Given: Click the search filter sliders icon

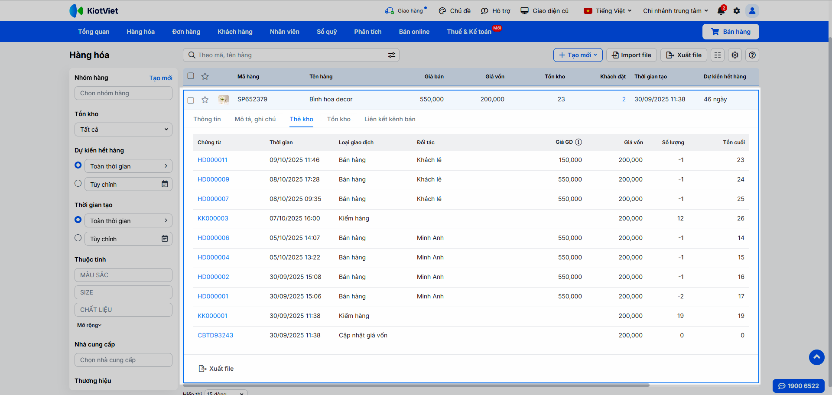Looking at the screenshot, I should (391, 55).
